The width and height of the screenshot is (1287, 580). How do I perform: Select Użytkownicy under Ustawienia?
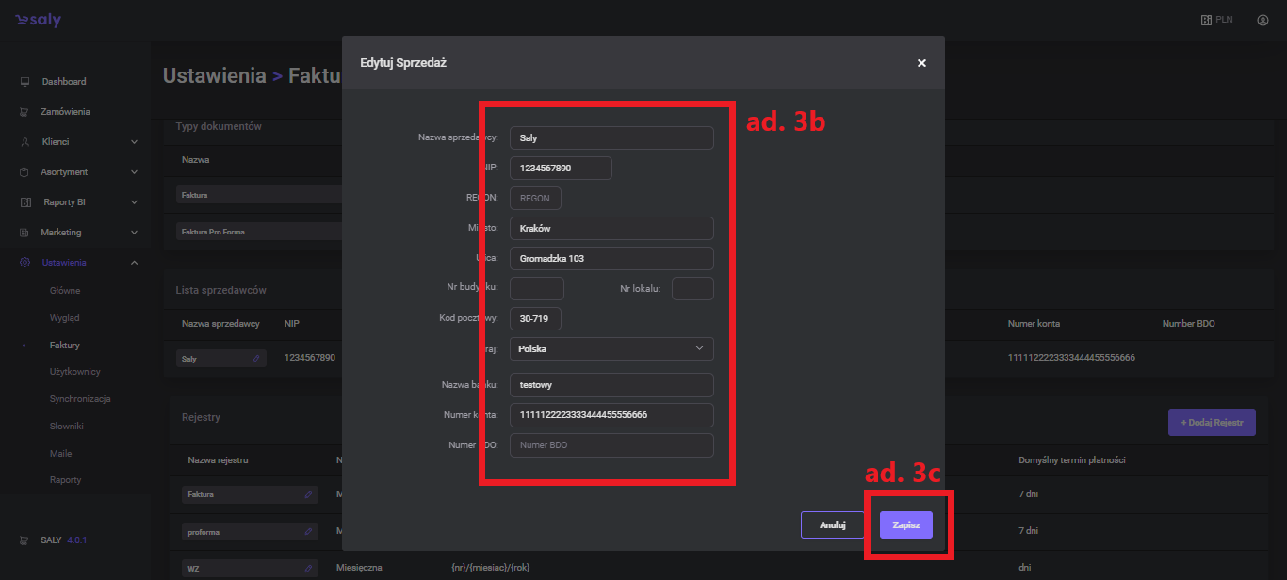(x=74, y=372)
